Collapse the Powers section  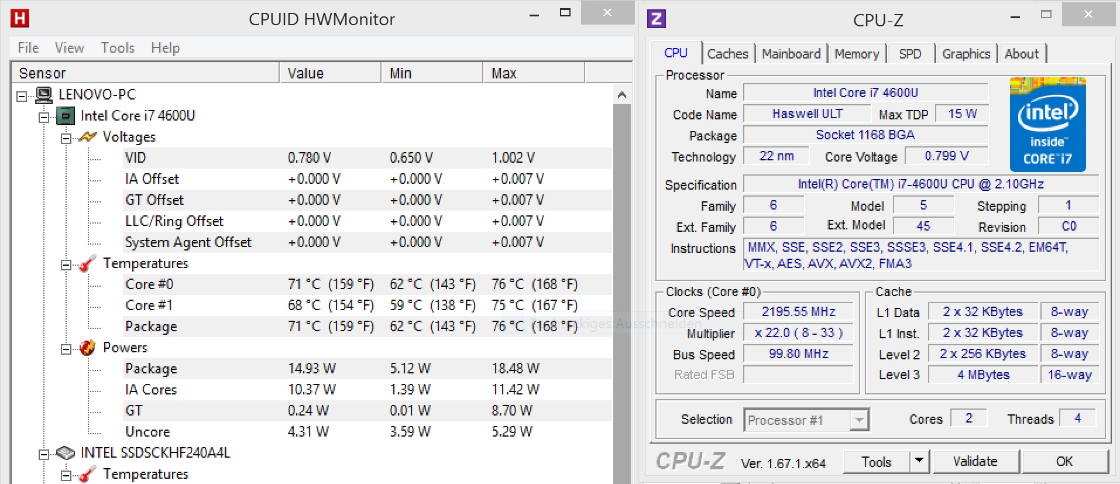66,349
